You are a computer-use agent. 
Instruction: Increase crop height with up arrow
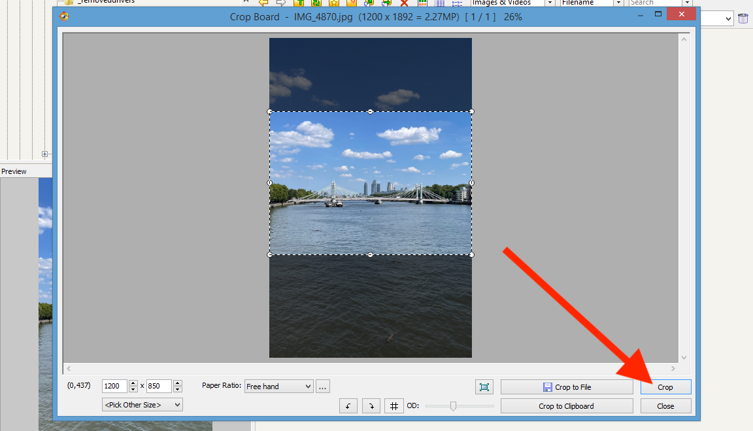click(178, 383)
